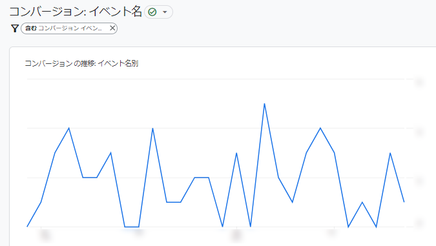Click the second blurred x-axis label from left
This screenshot has height=246, width=436.
(x=139, y=232)
